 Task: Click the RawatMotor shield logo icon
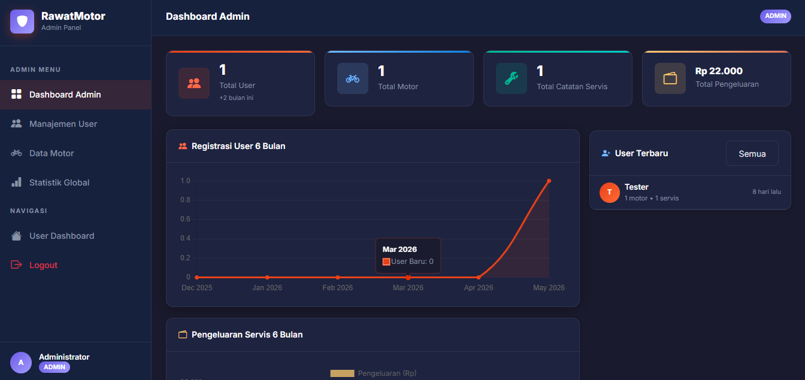(x=22, y=22)
